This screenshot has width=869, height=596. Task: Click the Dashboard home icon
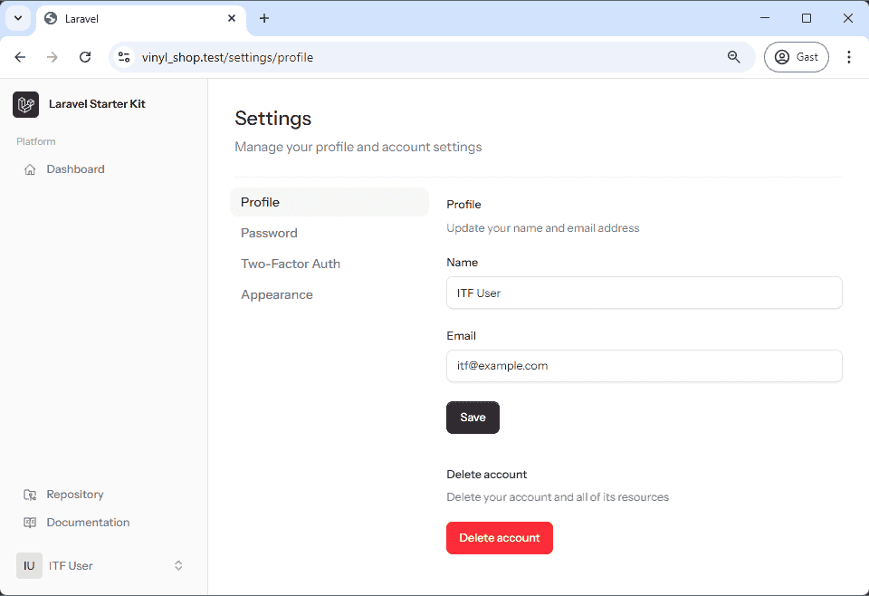30,169
